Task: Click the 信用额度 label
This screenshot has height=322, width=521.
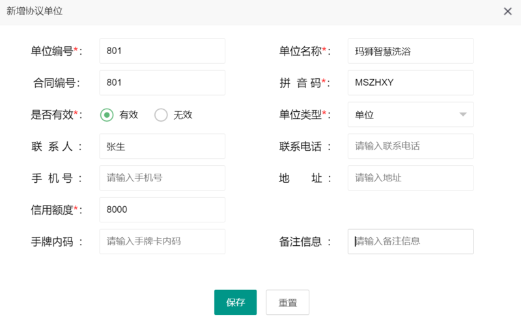Action: [56, 210]
